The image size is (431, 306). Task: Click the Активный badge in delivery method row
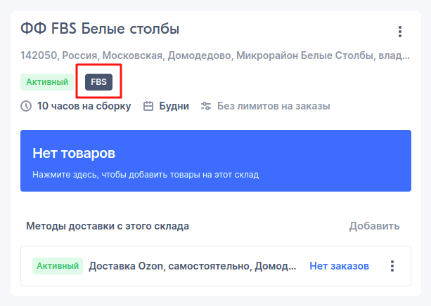58,266
